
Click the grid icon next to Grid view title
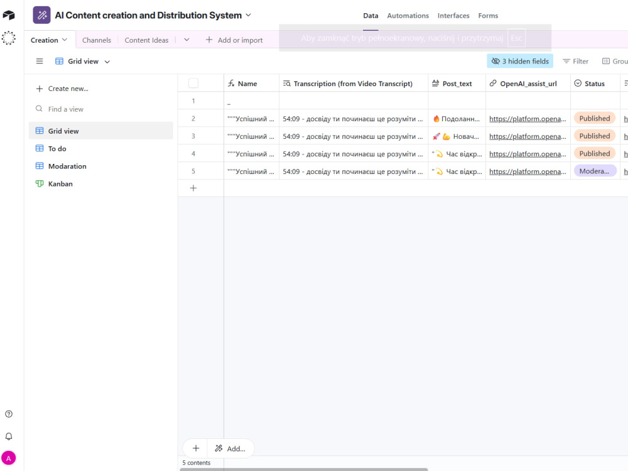[59, 62]
